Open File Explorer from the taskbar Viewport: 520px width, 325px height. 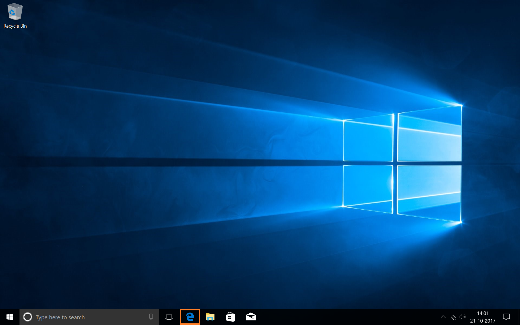click(210, 317)
